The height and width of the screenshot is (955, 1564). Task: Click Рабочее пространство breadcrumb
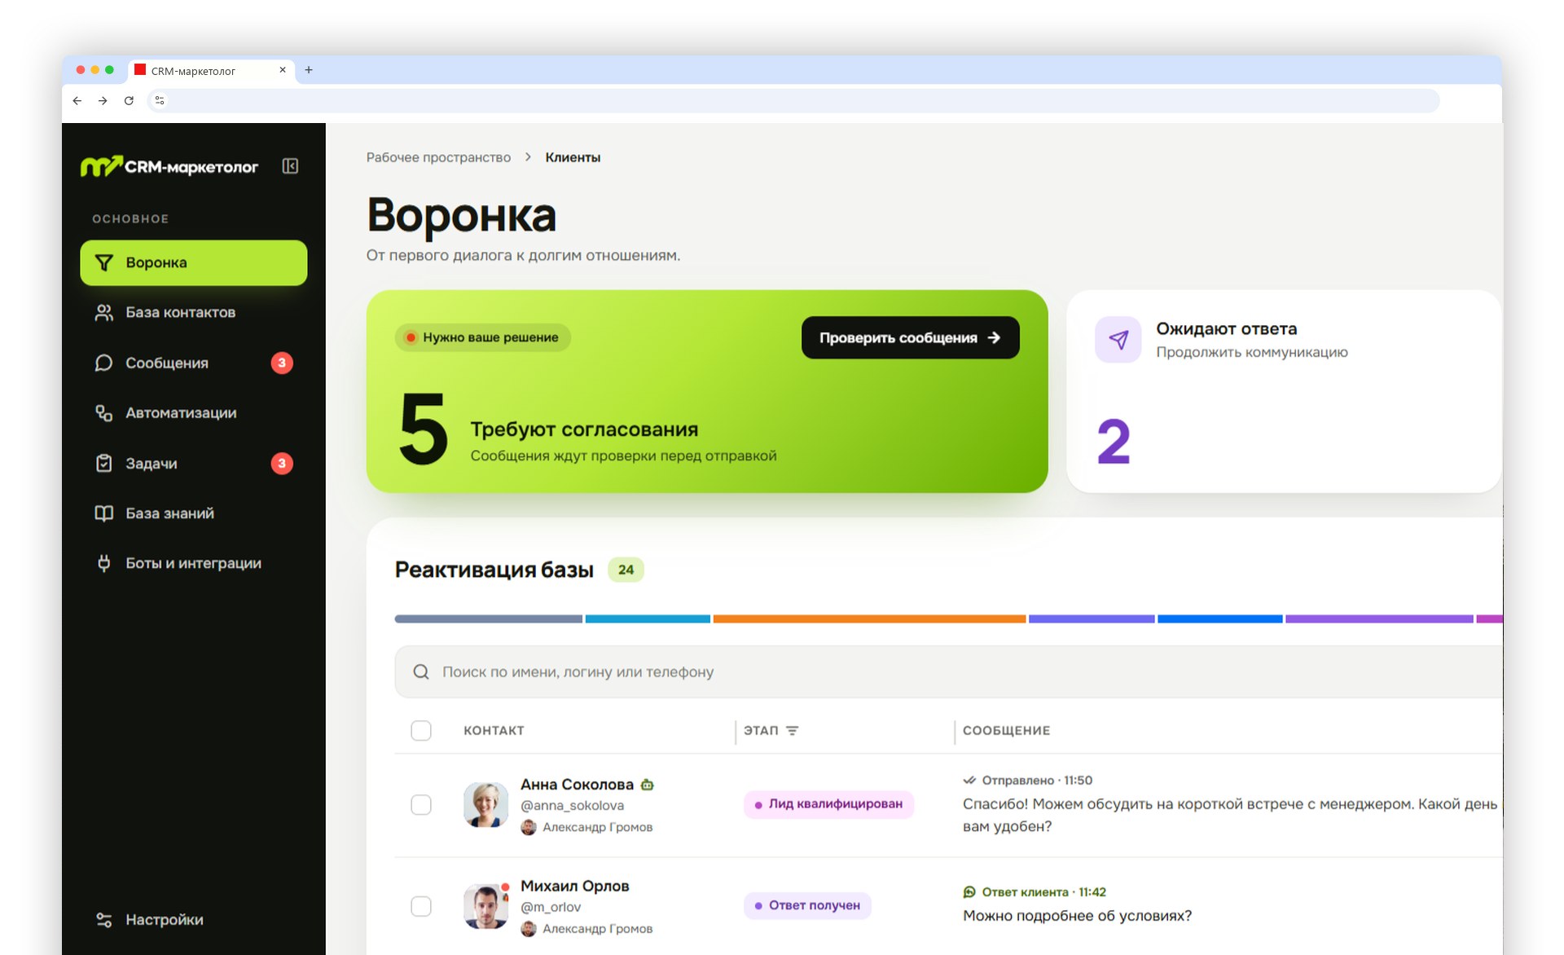[438, 157]
